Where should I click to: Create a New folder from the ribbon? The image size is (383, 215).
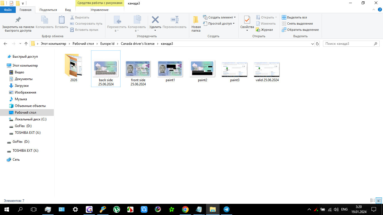click(196, 24)
